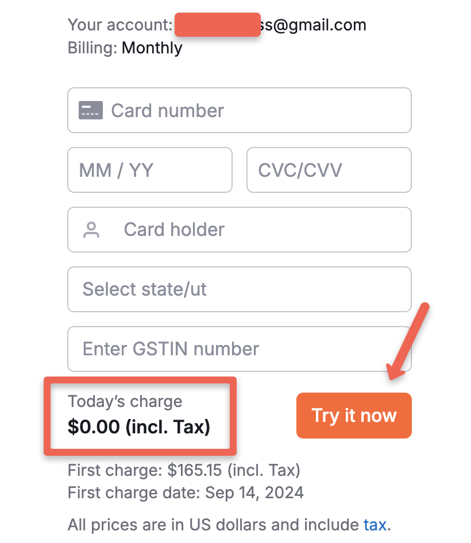The image size is (471, 543).
Task: Click the Today's charge highlighted box
Action: [140, 416]
